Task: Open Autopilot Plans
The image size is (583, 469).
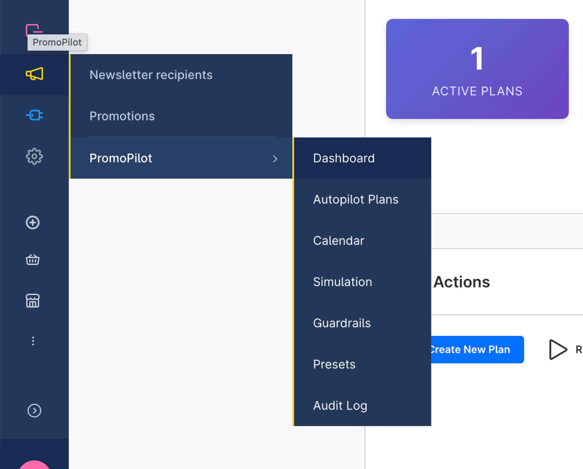Action: click(356, 199)
